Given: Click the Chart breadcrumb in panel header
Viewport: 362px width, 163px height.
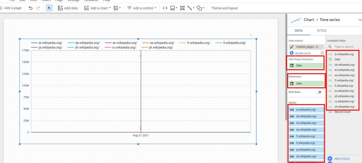Looking at the screenshot, I should [309, 20].
